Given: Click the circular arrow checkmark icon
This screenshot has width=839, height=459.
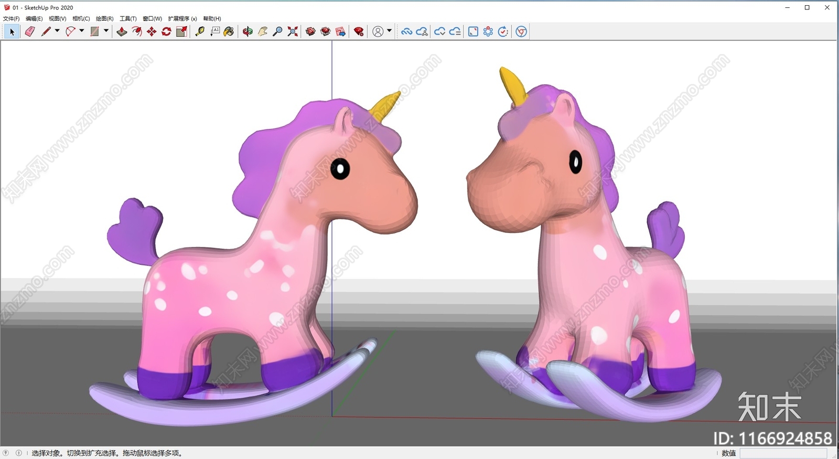Looking at the screenshot, I should (503, 31).
